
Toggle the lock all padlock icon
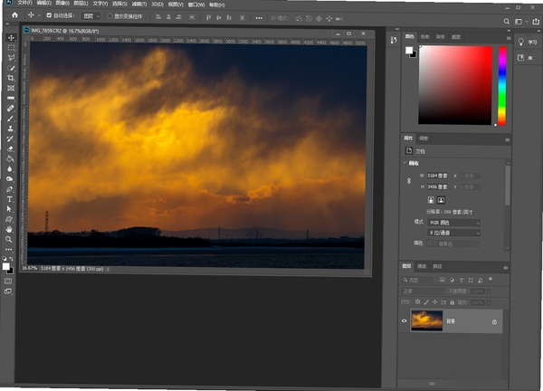pos(452,302)
